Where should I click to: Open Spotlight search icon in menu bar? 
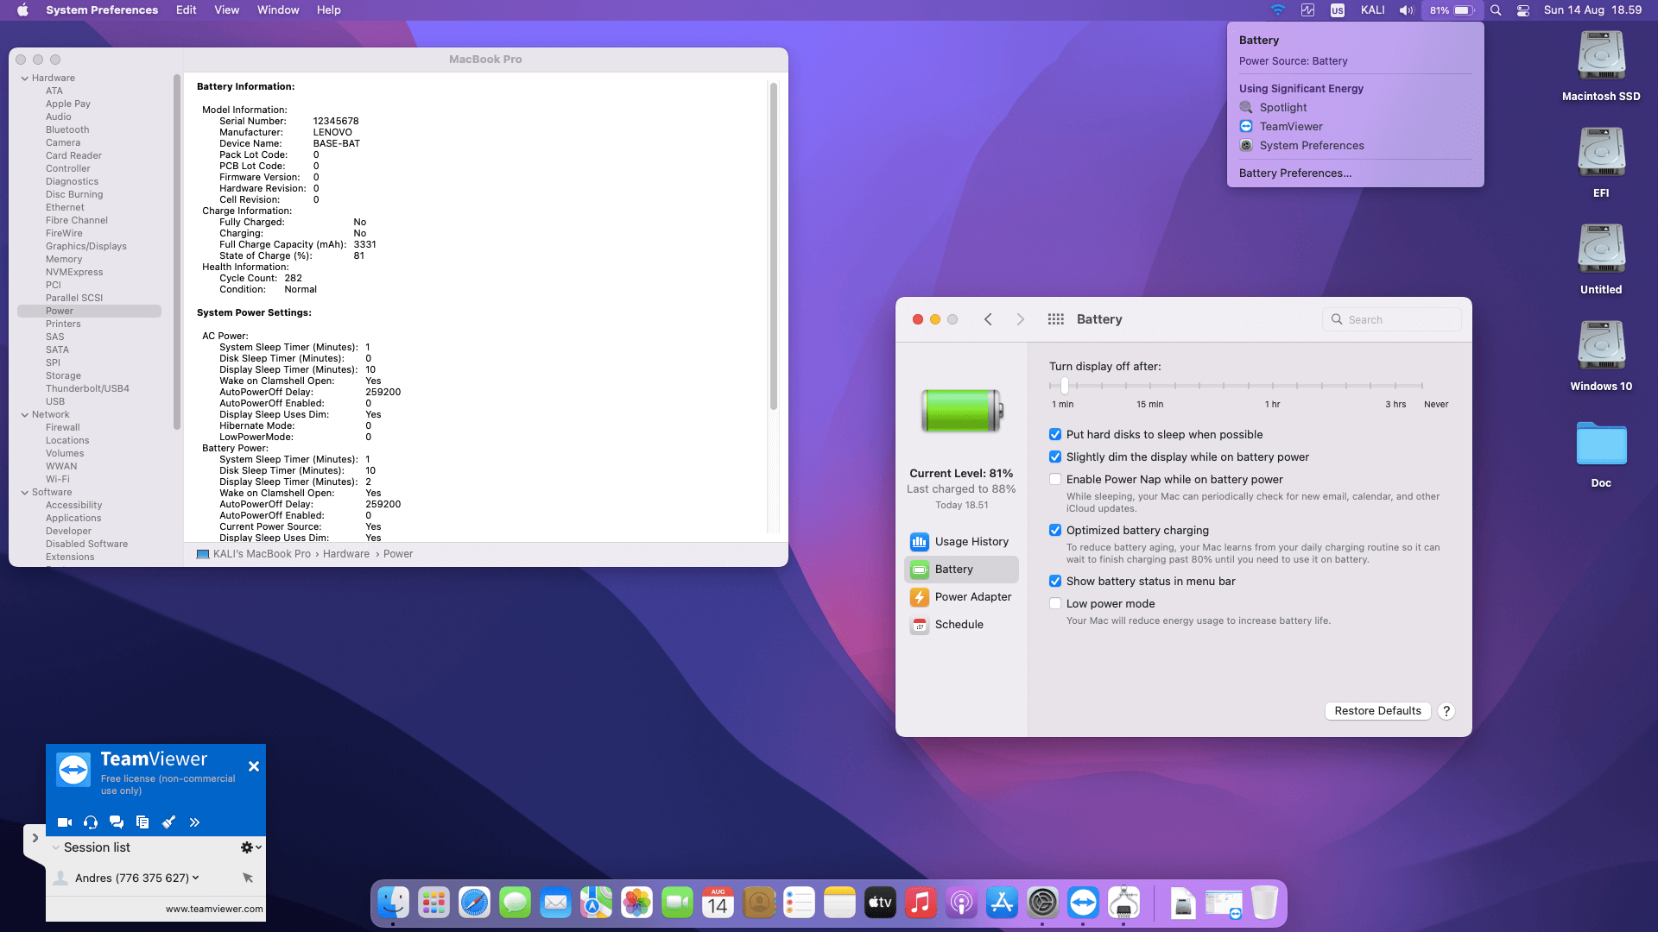(1496, 10)
